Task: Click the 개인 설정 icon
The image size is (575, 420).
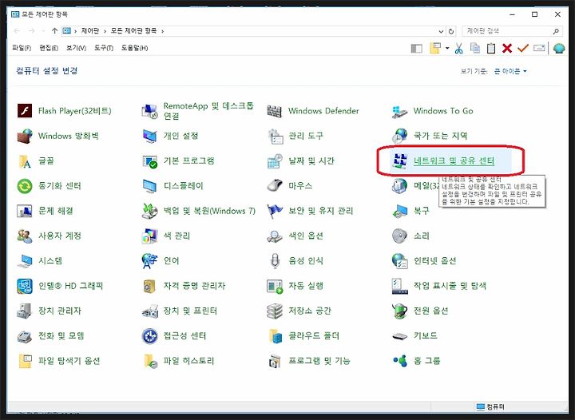Action: click(x=149, y=136)
